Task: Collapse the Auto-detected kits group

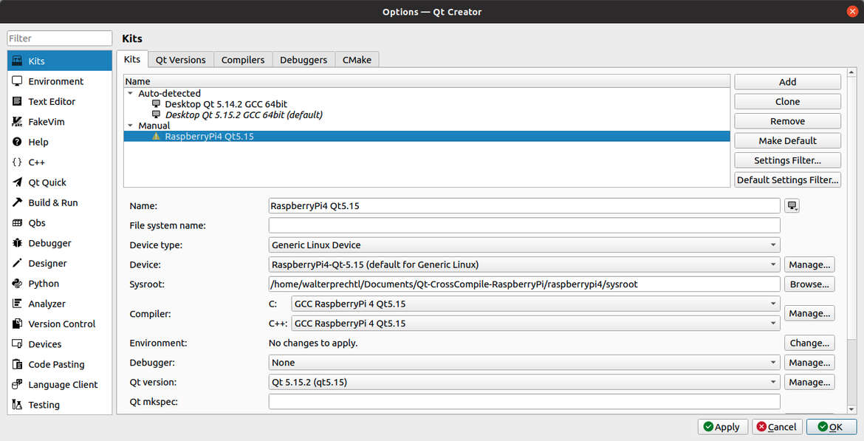Action: 131,93
